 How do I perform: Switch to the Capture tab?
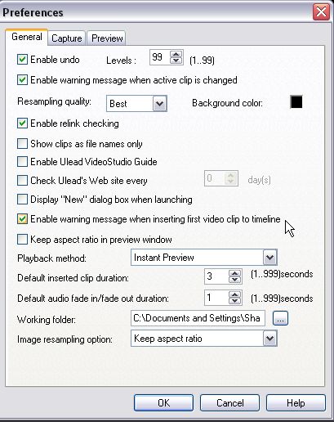[67, 38]
